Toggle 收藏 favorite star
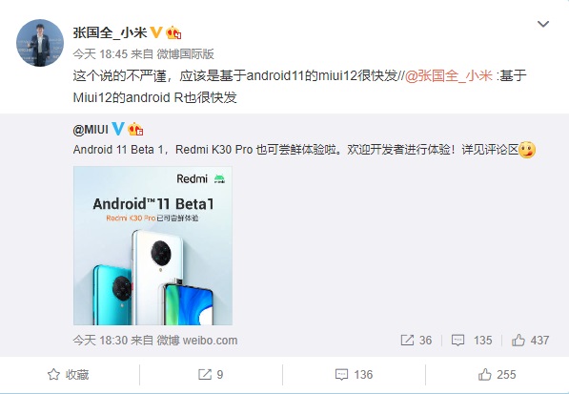The width and height of the screenshot is (569, 394). point(69,374)
